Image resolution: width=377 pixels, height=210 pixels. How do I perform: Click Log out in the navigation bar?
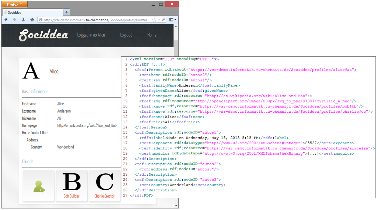click(126, 35)
